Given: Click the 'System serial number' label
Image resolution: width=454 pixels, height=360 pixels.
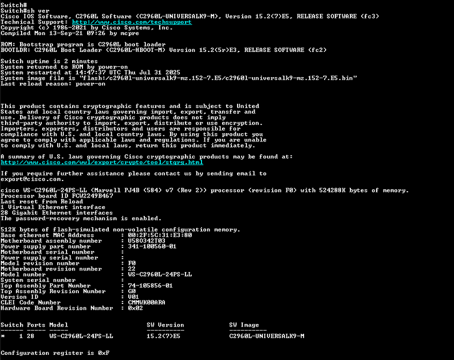Looking at the screenshot, I should [38, 280].
